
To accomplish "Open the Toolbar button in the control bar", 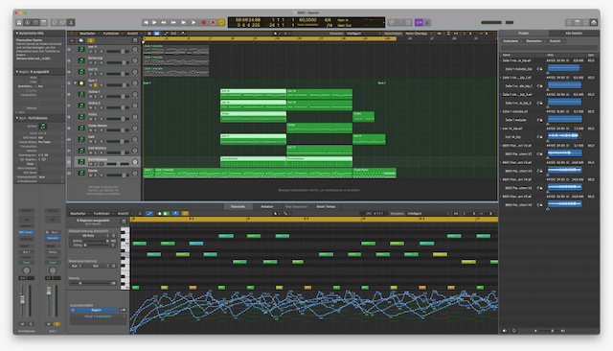I will pyautogui.click(x=44, y=23).
